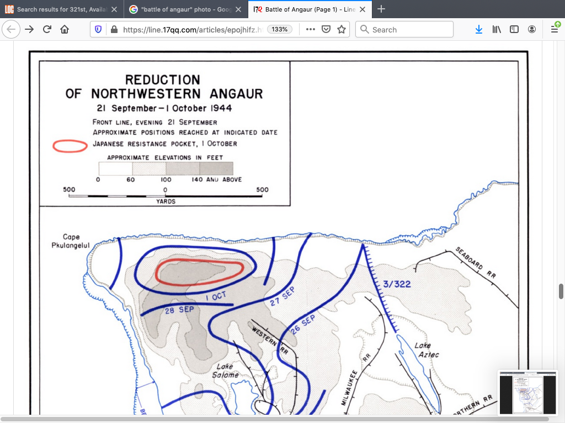
Task: Expand the Firefox hamburger menu
Action: tap(555, 30)
